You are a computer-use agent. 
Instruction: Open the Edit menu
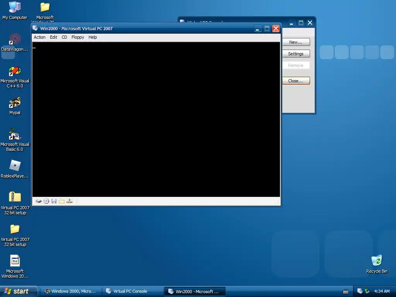53,37
